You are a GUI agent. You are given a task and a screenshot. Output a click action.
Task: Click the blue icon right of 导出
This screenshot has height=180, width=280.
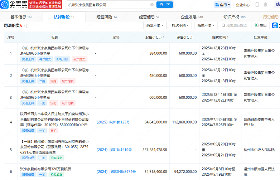pos(275,25)
